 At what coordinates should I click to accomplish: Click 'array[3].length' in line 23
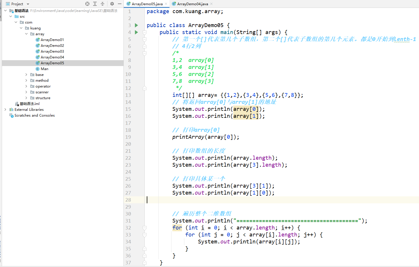(257, 165)
